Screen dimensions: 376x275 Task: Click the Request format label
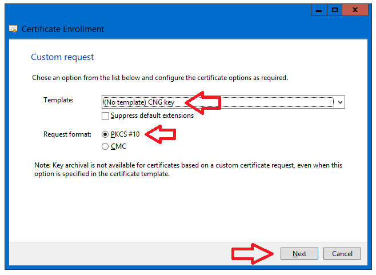[67, 134]
